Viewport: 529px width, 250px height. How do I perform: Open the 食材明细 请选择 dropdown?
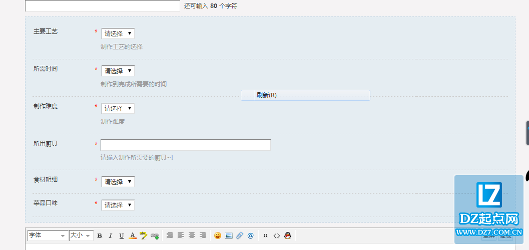(118, 182)
